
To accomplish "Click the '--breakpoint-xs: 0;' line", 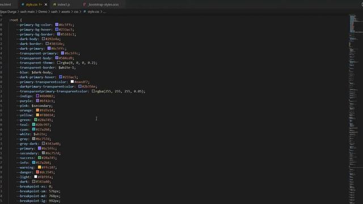I will (x=35, y=186).
